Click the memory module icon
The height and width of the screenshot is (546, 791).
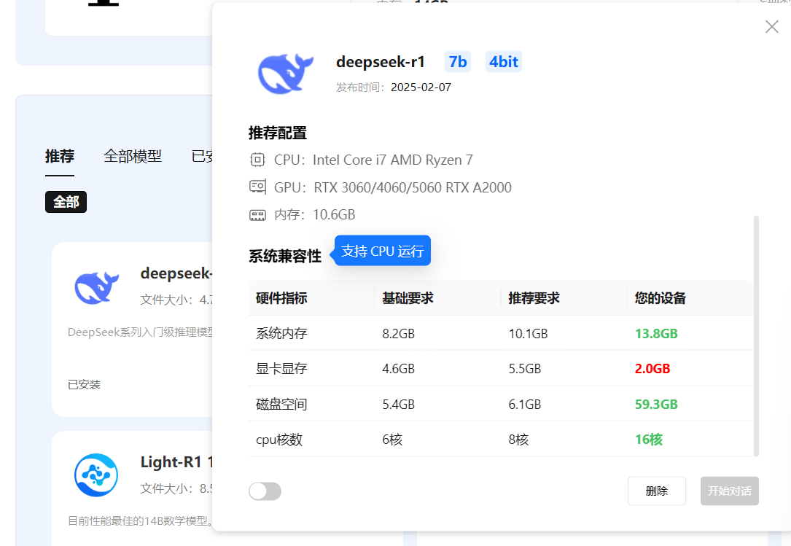(x=257, y=216)
